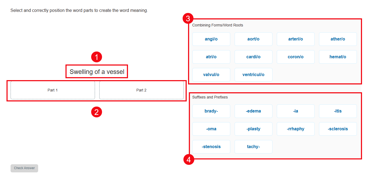Image resolution: width=365 pixels, height=174 pixels.
Task: Select the -edema suffix tile
Action: pyautogui.click(x=253, y=111)
